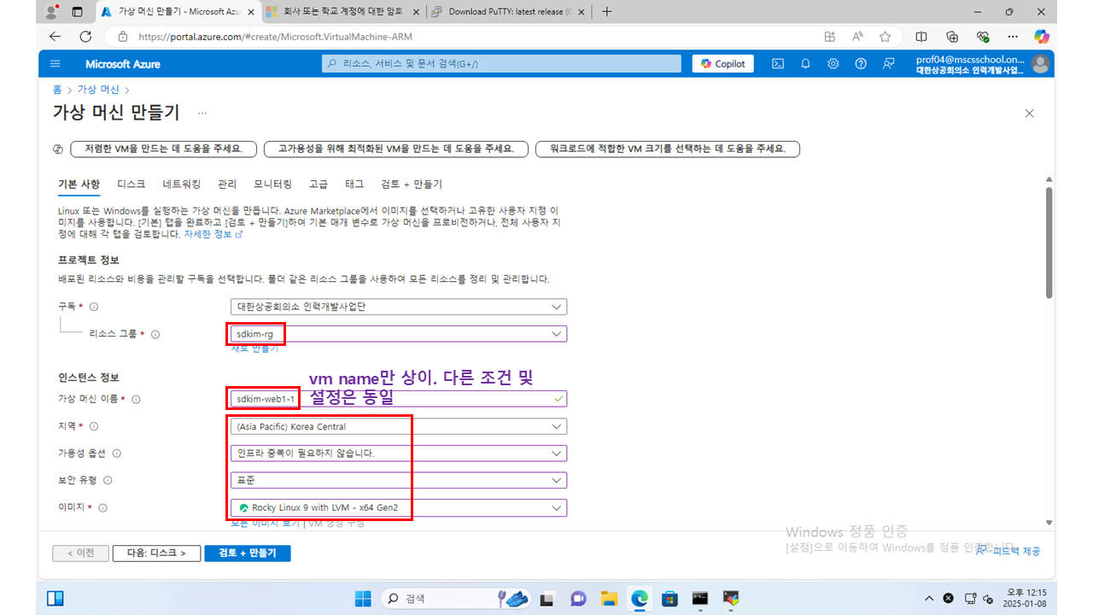Click the account avatar for prof04
Viewport: 1093px width, 615px height.
(1040, 64)
